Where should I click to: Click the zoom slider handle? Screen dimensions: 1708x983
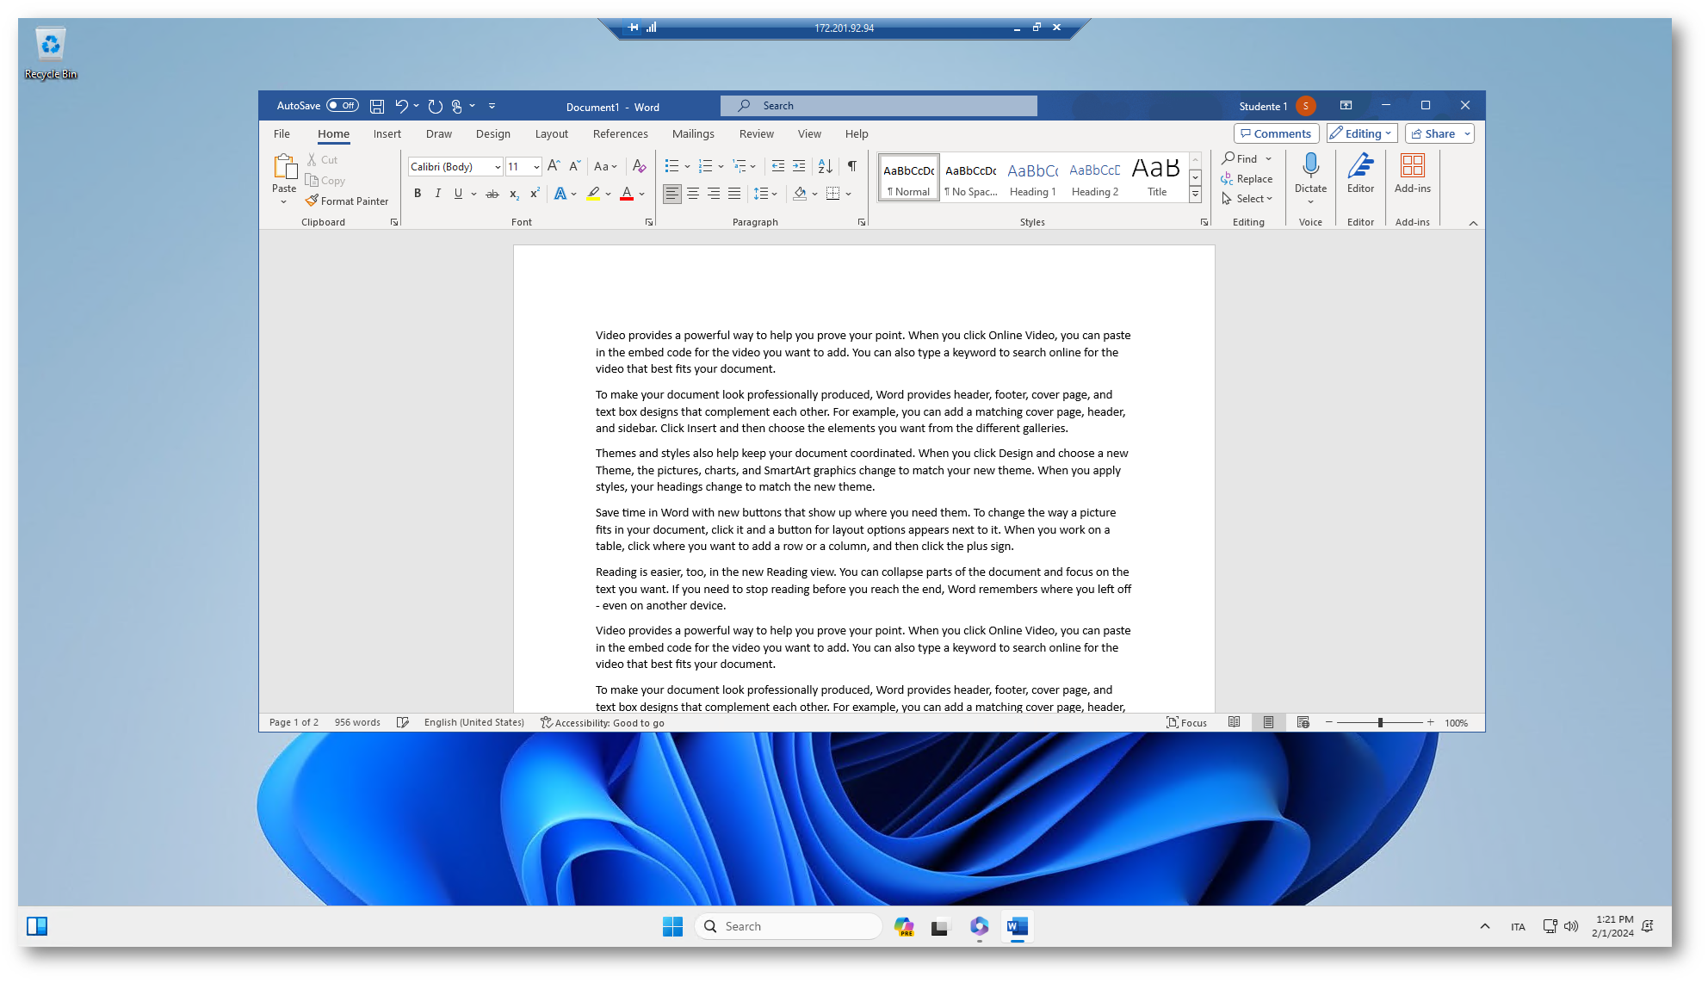(x=1380, y=722)
